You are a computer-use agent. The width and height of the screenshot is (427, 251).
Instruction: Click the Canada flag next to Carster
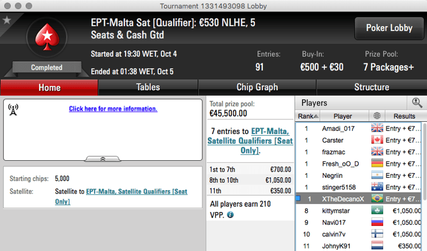[377, 140]
